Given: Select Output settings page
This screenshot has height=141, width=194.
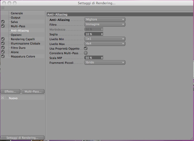Looking at the screenshot, I should (15, 18).
